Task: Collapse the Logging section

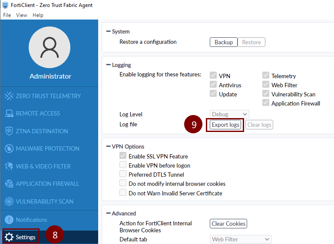Action: (109, 65)
